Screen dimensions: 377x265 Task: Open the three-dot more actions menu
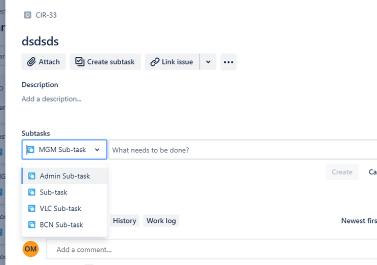(228, 62)
